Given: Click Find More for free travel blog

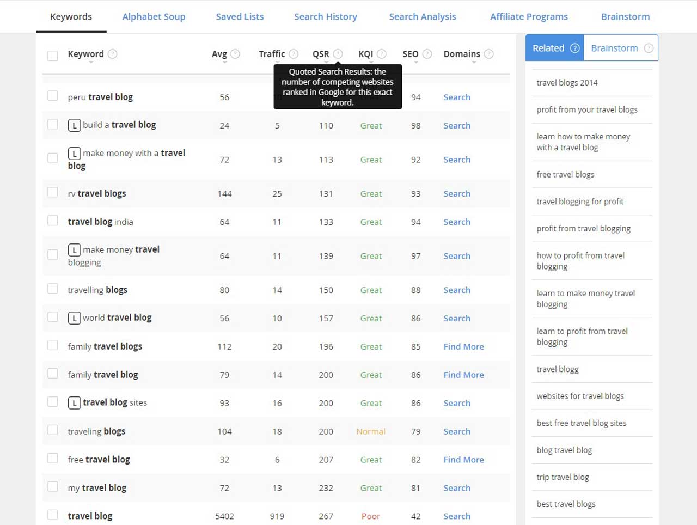Looking at the screenshot, I should [x=463, y=460].
